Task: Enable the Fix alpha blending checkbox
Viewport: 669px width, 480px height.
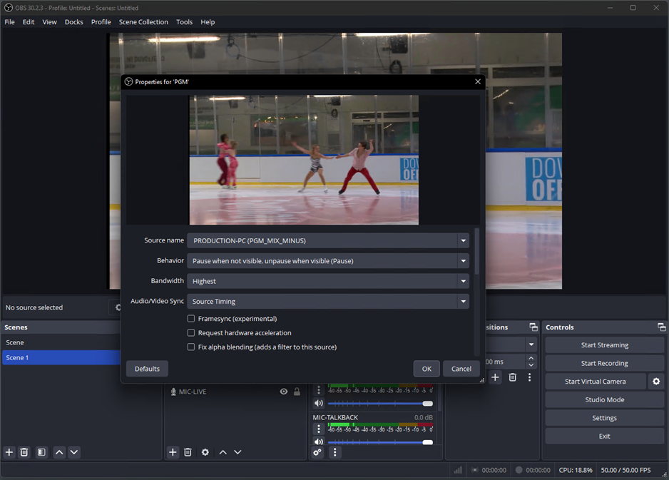Action: pos(191,347)
